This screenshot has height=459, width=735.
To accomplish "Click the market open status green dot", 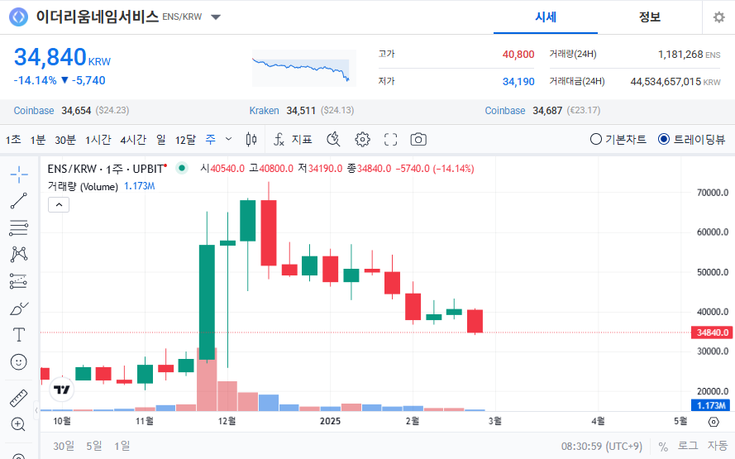I will (x=182, y=168).
